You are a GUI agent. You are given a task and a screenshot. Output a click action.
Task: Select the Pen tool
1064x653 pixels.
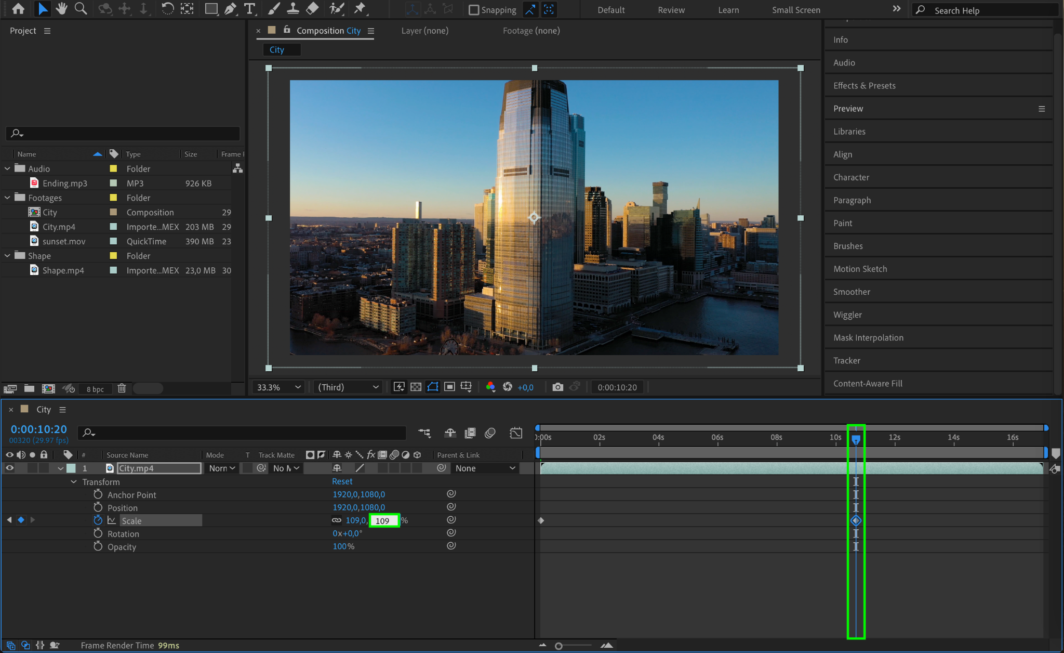point(230,8)
